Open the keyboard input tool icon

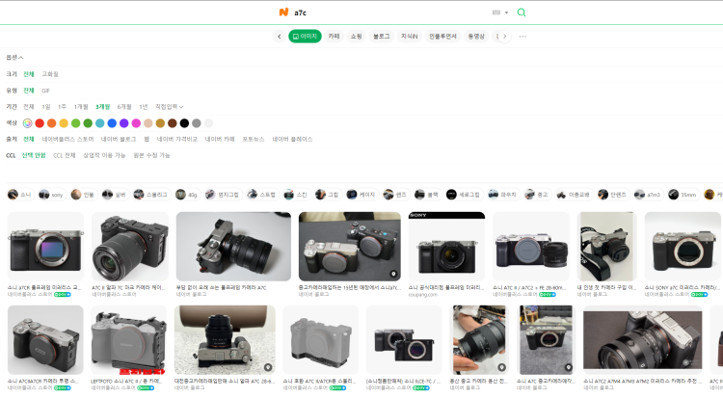(498, 13)
